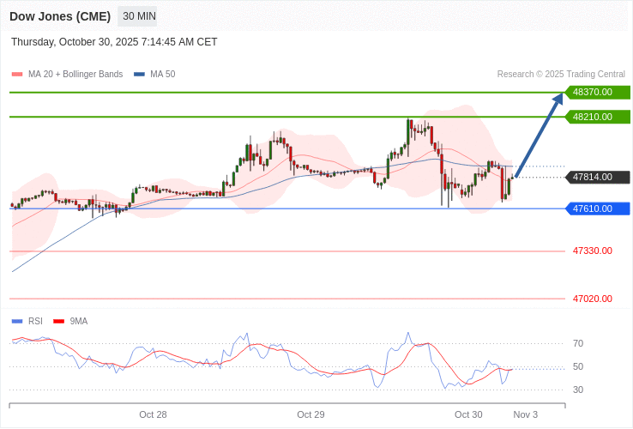Click the Dow Jones (CME) title
Viewport: 633px width, 429px height.
(60, 16)
